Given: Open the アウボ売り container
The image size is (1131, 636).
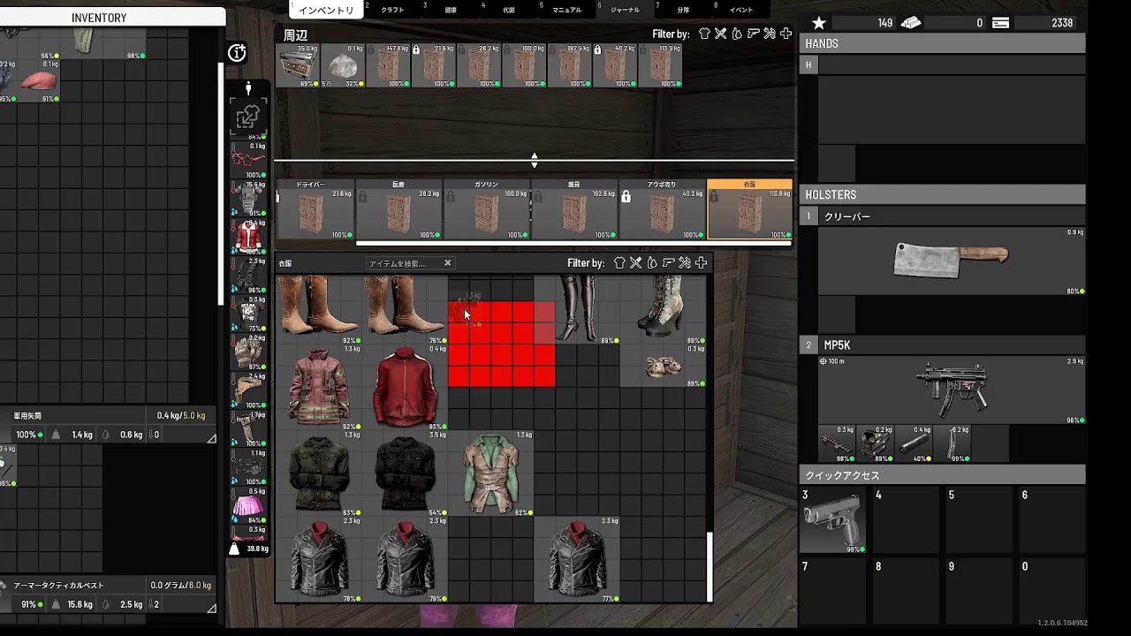Looking at the screenshot, I should pyautogui.click(x=662, y=209).
